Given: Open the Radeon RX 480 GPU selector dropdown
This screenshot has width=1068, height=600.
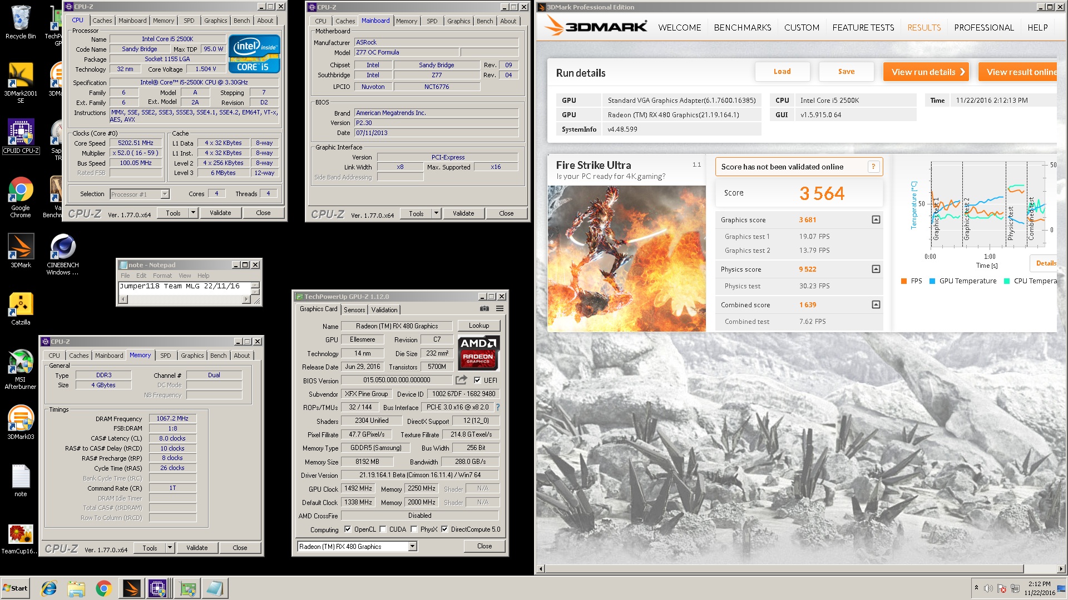Looking at the screenshot, I should [x=412, y=547].
